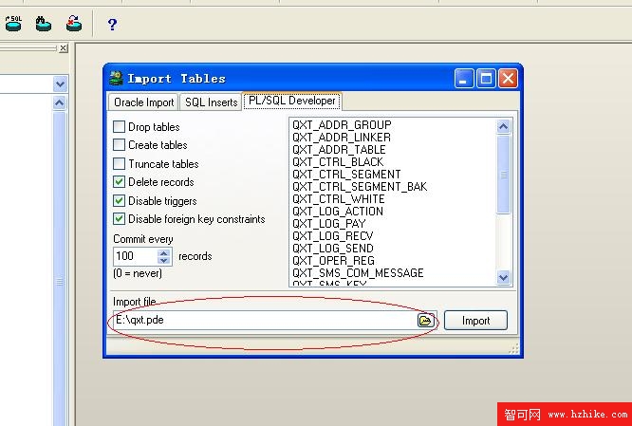Click the SQL database toolbar icon
The width and height of the screenshot is (632, 426).
(13, 24)
